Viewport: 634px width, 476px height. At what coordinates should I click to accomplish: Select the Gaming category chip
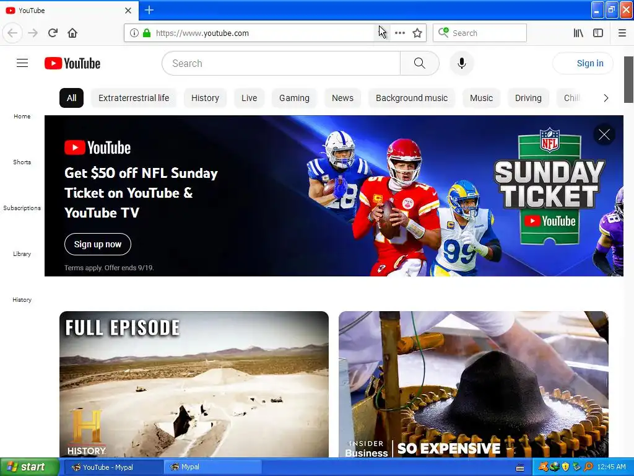pos(294,98)
